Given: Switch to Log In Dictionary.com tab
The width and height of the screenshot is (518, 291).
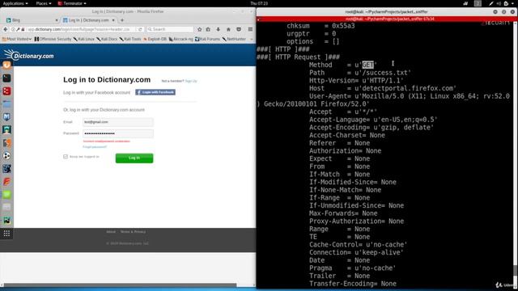Looking at the screenshot, I should [88, 20].
